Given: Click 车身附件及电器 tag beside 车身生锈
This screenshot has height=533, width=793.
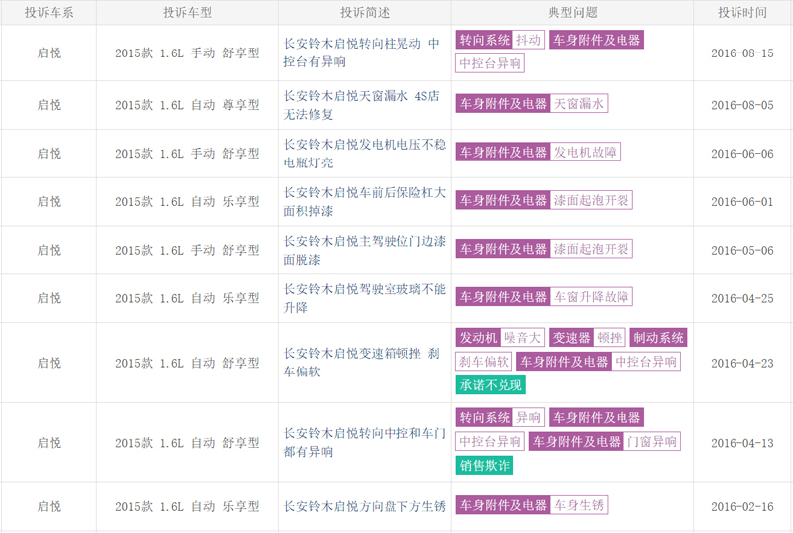Looking at the screenshot, I should 504,504.
